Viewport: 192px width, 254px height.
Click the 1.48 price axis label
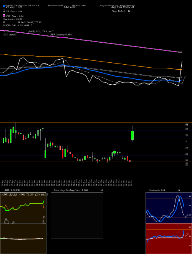point(186,148)
